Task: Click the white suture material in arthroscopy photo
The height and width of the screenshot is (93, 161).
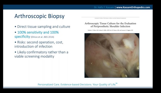Action: 128,43
